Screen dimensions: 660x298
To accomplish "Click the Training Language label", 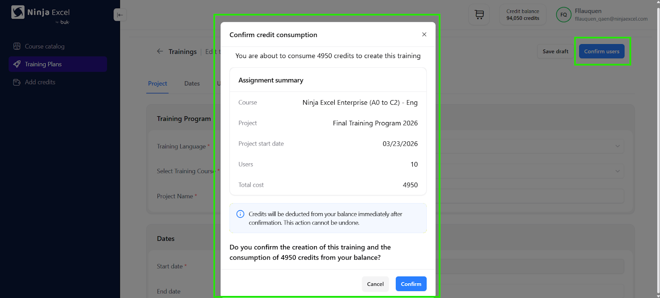I will [181, 146].
